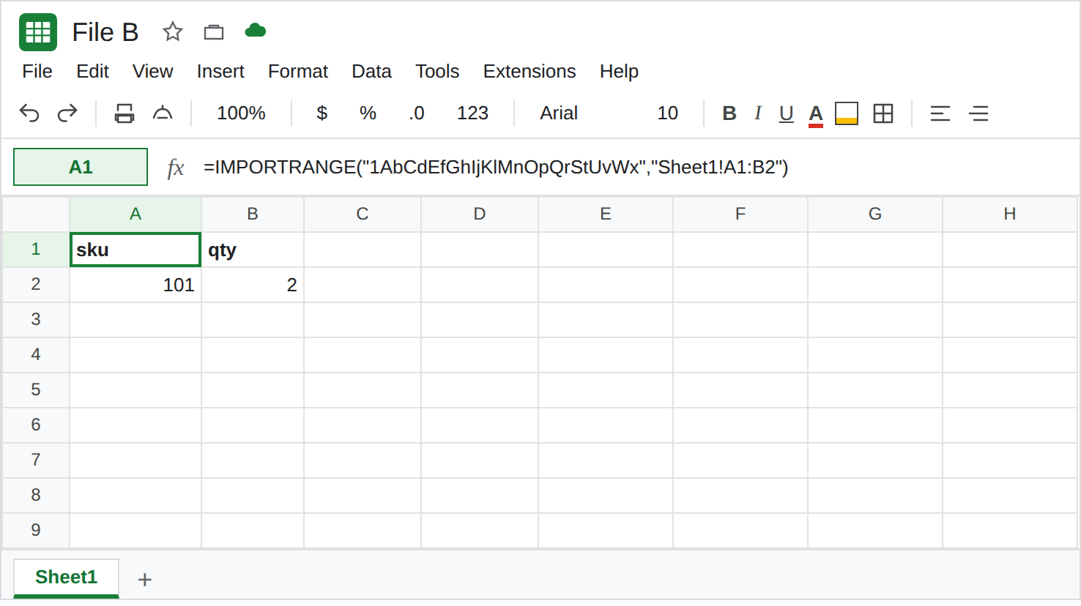
Task: Select row 2 header
Action: [36, 285]
